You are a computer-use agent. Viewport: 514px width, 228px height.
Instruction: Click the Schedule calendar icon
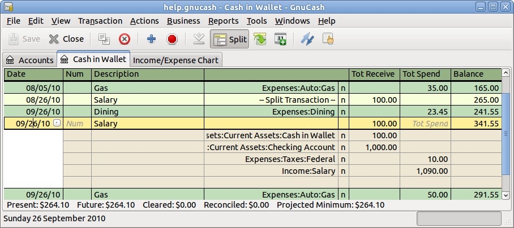[281, 39]
